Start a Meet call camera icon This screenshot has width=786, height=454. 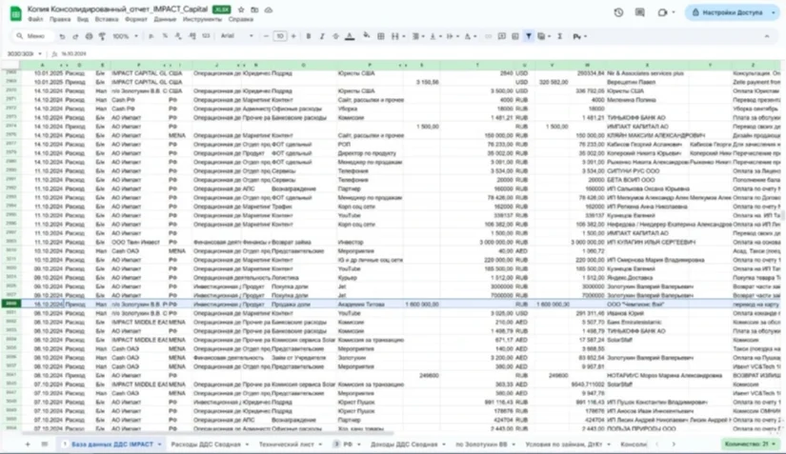tap(662, 12)
